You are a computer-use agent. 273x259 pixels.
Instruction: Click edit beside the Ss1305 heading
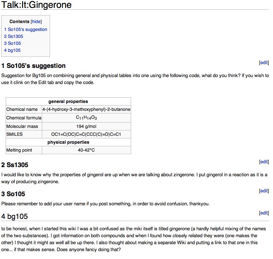264,162
